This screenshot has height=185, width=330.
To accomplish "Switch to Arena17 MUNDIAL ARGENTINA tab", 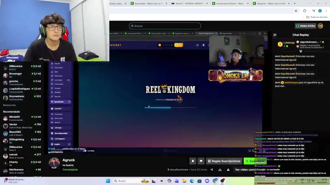I will 189,4.
